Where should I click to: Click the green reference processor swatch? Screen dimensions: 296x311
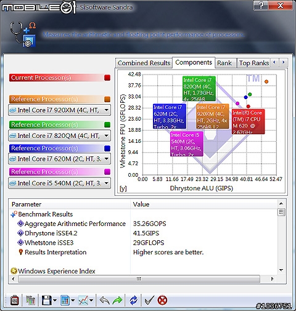pyautogui.click(x=107, y=125)
